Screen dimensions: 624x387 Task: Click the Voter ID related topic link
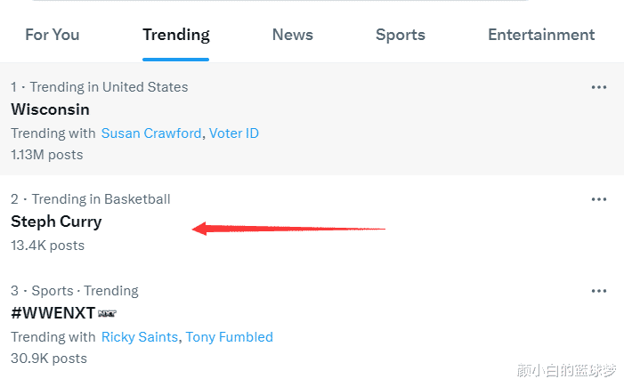coord(234,133)
